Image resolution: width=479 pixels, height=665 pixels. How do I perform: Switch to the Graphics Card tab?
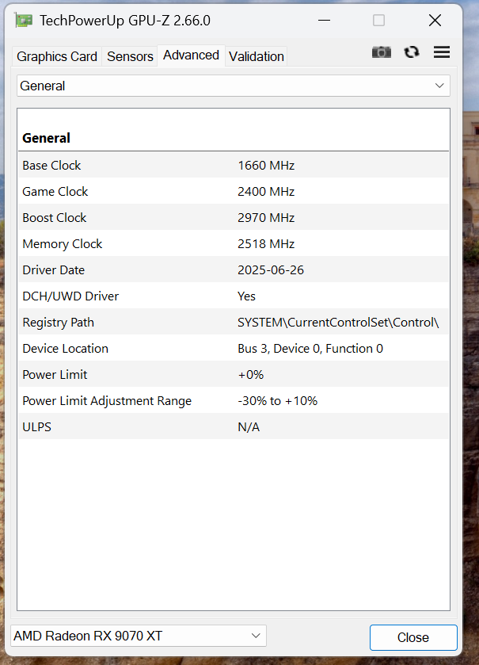[57, 56]
